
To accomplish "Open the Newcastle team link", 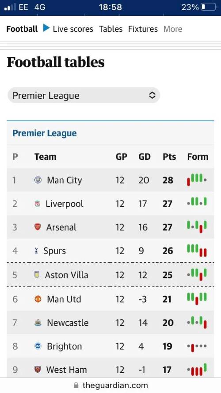I will coord(68,323).
